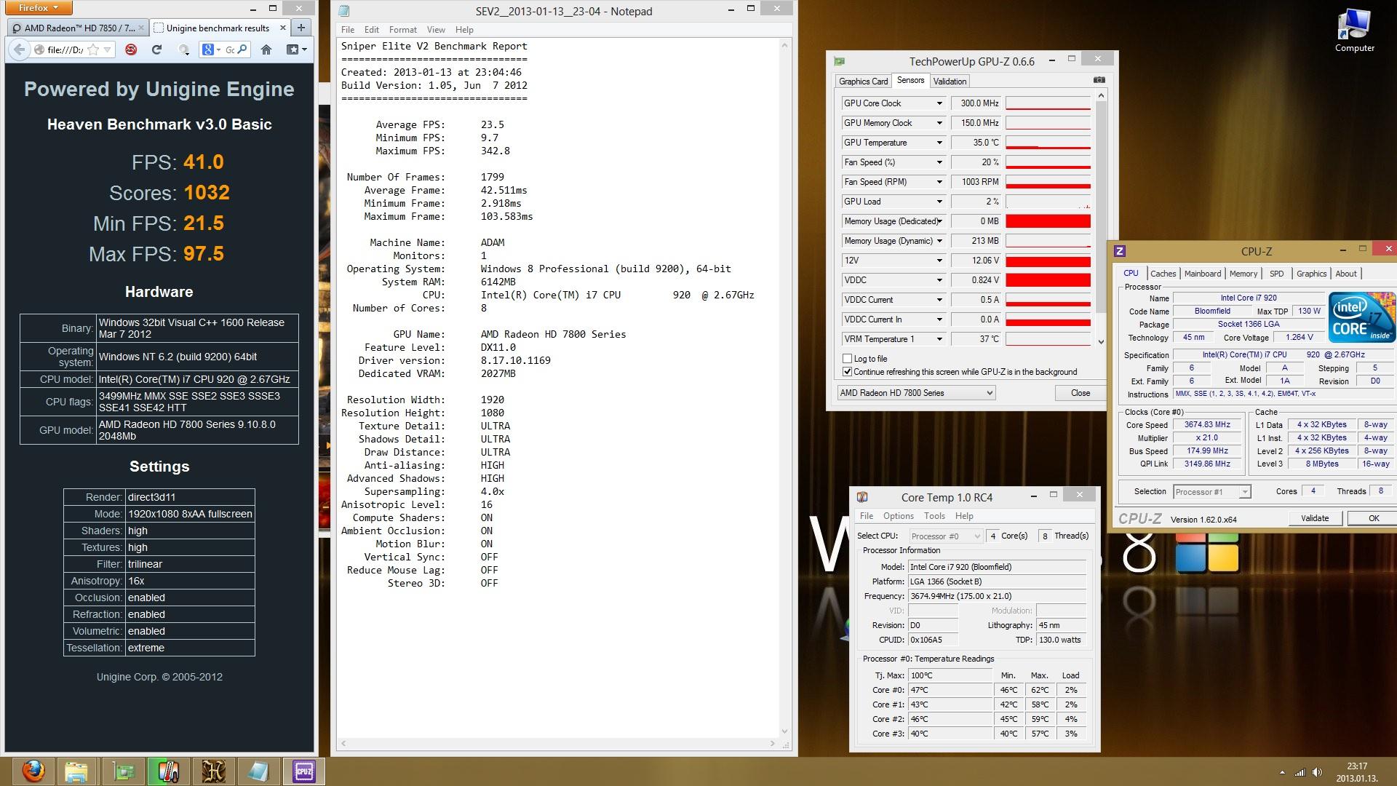This screenshot has height=786, width=1397.
Task: Click the network signal tray icon
Action: [x=1300, y=772]
